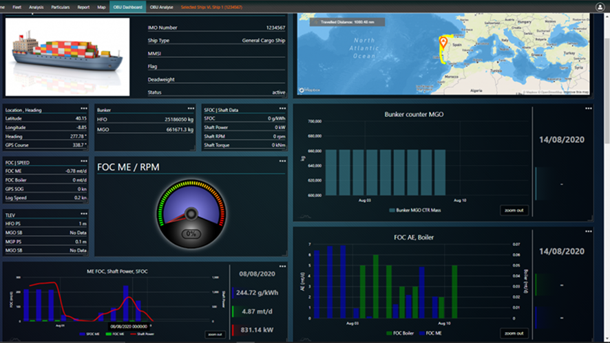Click the Bunker counter MGO 14/08/2020 date
Image resolution: width=610 pixels, height=343 pixels.
click(x=561, y=140)
